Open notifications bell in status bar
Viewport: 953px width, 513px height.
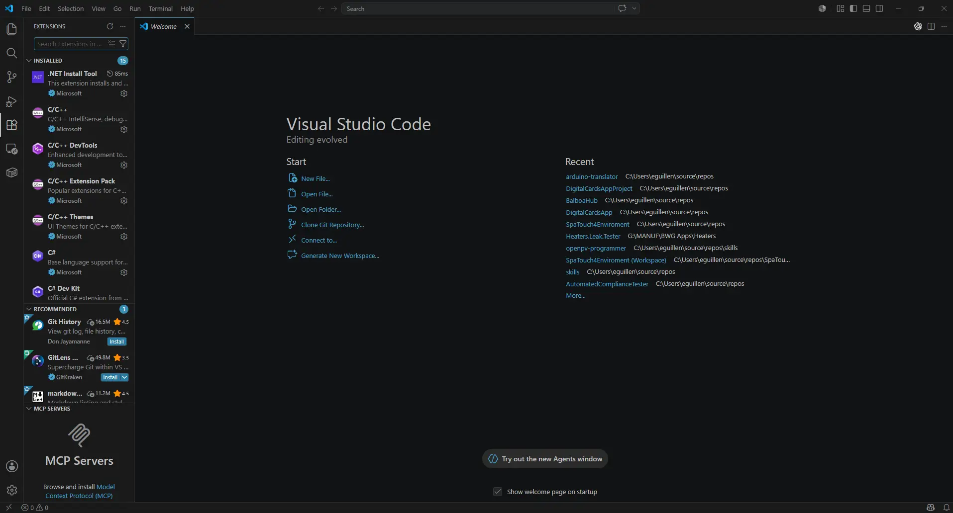pos(947,508)
